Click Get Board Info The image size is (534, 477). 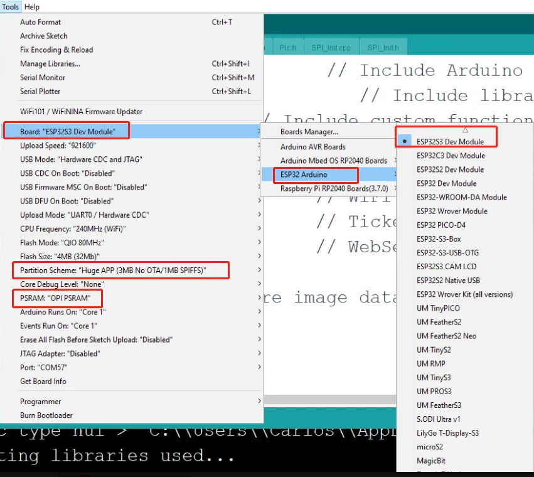tap(43, 382)
